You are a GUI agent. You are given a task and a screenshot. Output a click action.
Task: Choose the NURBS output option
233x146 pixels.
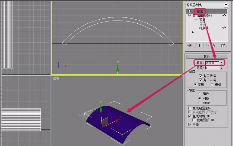click(x=200, y=103)
